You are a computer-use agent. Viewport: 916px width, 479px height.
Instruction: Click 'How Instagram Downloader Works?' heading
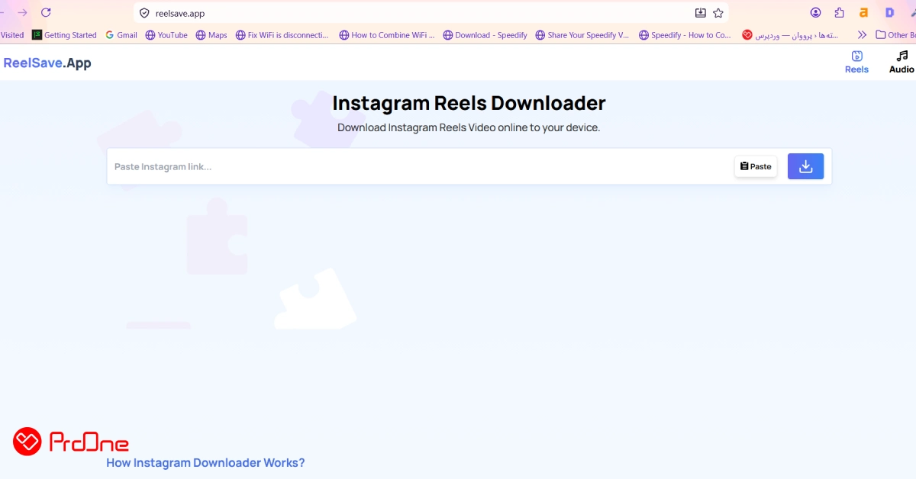pos(205,462)
